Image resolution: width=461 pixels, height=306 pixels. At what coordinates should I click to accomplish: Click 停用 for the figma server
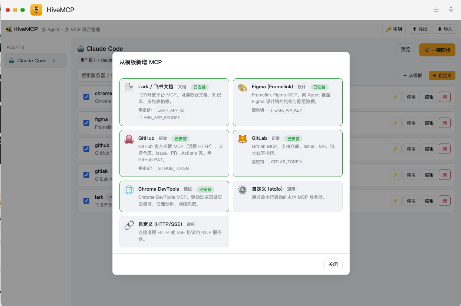[x=411, y=123]
